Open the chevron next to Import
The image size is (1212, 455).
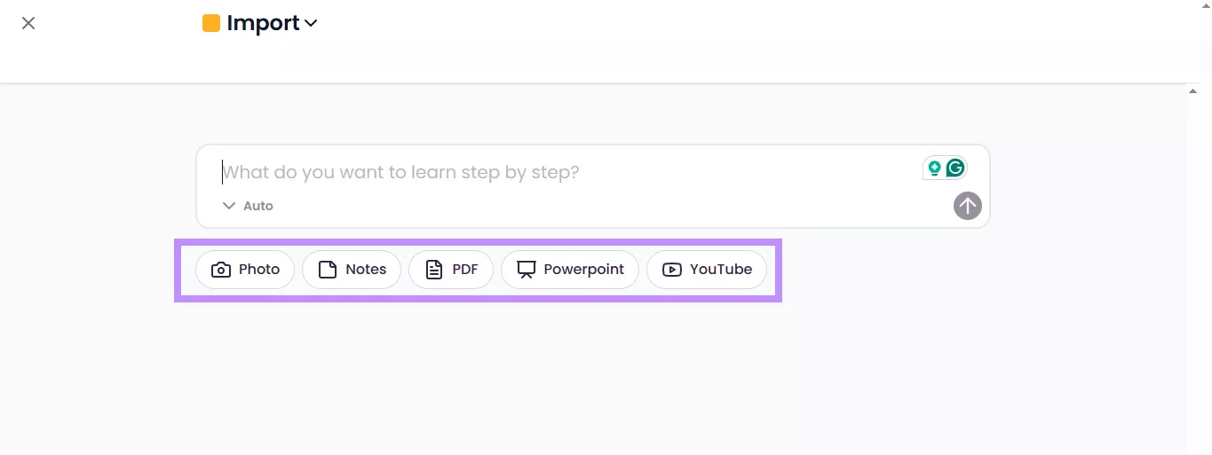pos(311,24)
